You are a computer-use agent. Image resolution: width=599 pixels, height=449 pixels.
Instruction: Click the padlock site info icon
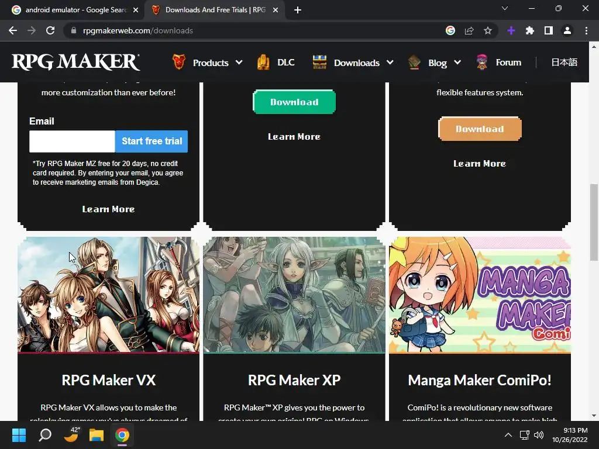(x=73, y=30)
